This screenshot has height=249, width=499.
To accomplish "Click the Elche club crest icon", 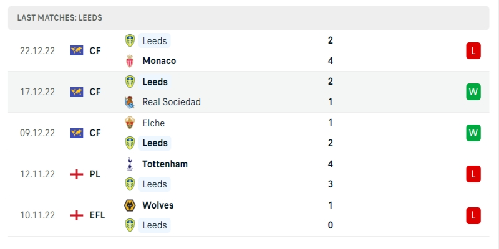I will 130,123.
